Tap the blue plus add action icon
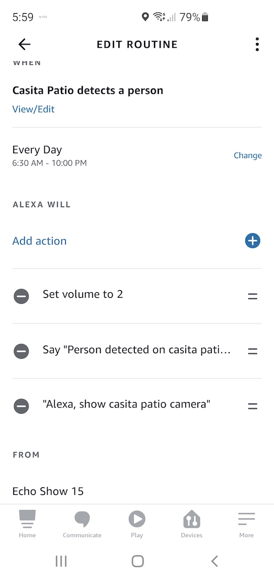274x580 pixels. (x=253, y=241)
